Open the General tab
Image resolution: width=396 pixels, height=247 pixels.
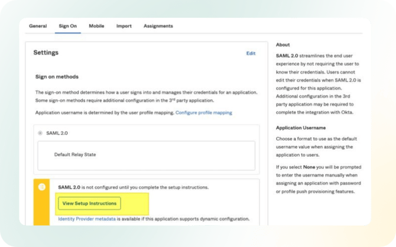pos(38,26)
